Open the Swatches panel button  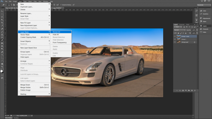coord(204,14)
